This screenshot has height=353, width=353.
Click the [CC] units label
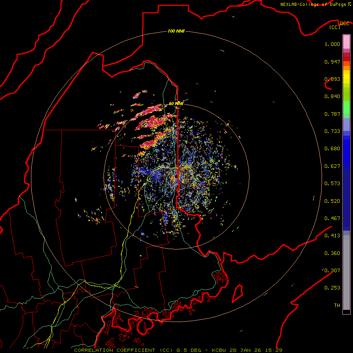point(335,27)
